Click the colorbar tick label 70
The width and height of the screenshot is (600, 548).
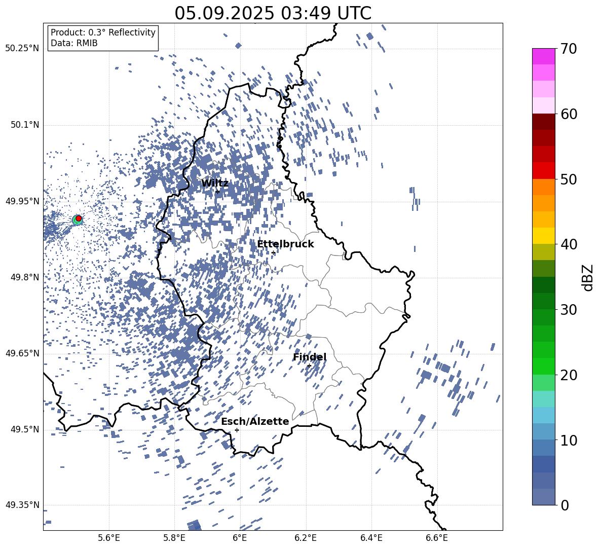pyautogui.click(x=568, y=49)
